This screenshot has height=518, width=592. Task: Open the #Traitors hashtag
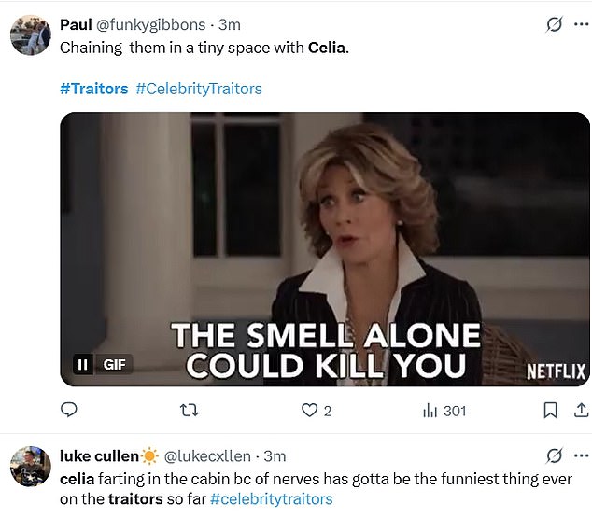[x=93, y=89]
